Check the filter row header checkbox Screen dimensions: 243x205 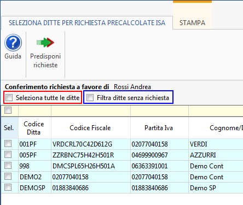point(8,110)
